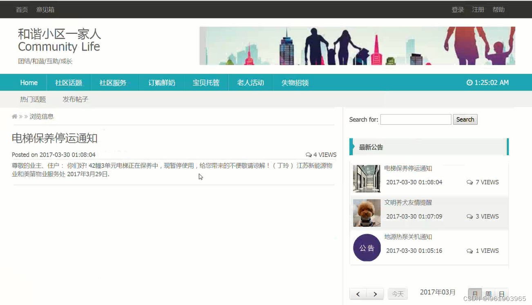Open the 老人活动 menu item

250,83
